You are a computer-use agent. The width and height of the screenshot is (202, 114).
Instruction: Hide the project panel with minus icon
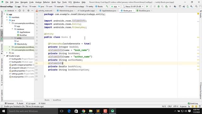pos(32,10)
